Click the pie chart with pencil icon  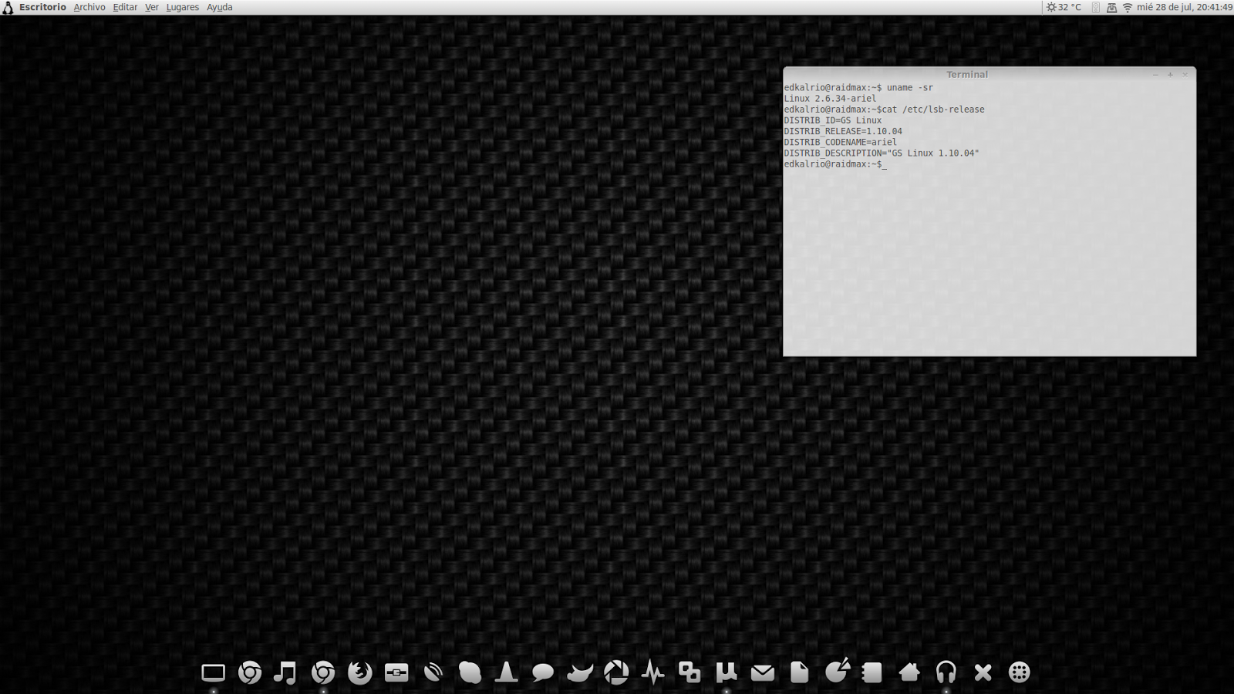tap(837, 671)
